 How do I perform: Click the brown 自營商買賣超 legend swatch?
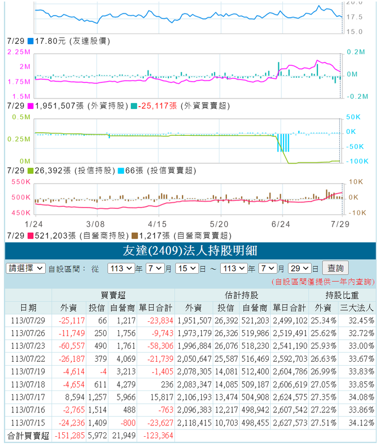tap(135, 236)
